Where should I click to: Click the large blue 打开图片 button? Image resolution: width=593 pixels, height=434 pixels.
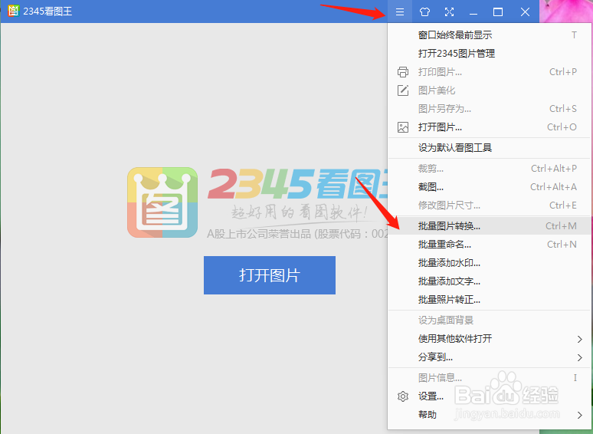click(269, 275)
